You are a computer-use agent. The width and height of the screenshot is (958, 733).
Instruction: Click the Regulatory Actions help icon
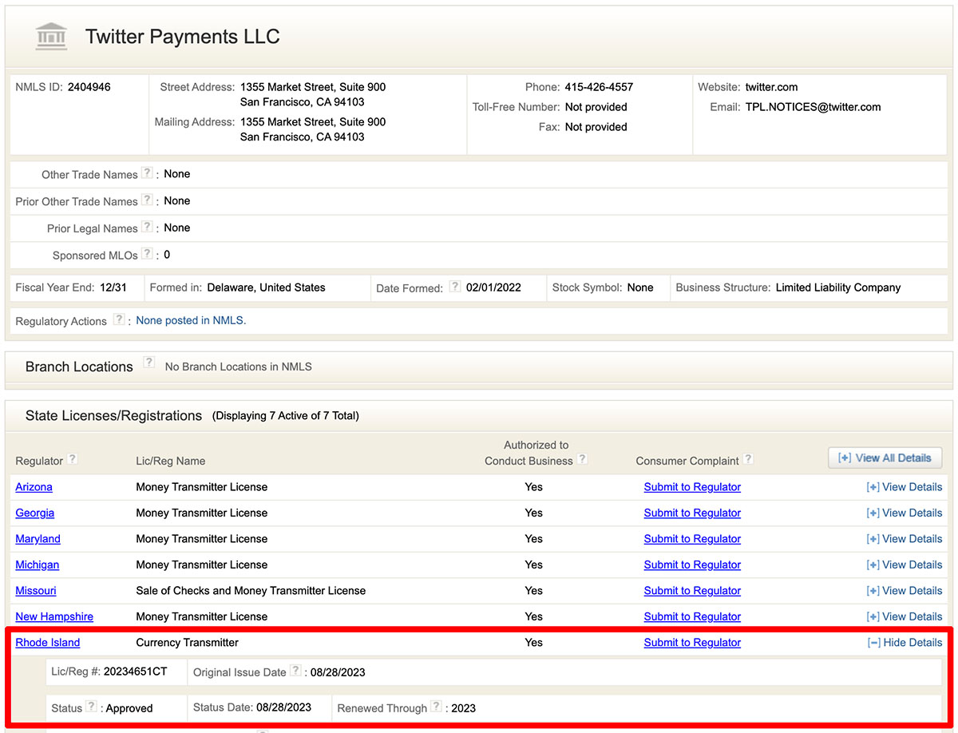click(x=119, y=319)
